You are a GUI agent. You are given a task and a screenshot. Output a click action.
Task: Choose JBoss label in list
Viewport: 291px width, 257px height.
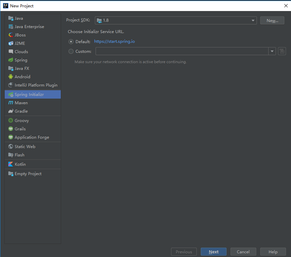[20, 35]
